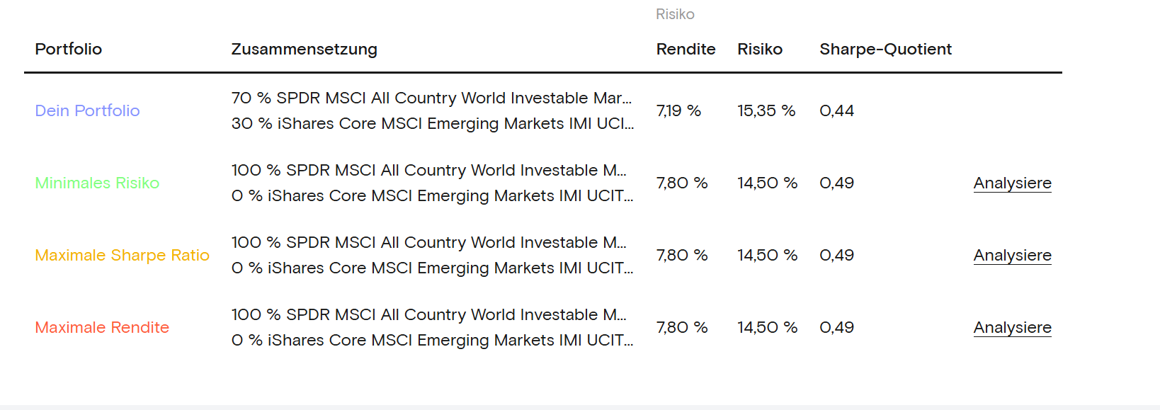This screenshot has width=1160, height=410.
Task: Click the Sharpe-Quotient column header
Action: [x=885, y=49]
